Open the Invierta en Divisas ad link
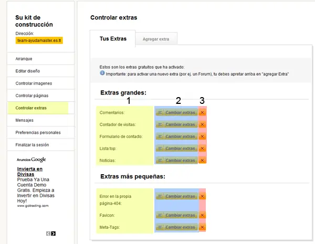The height and width of the screenshot is (244, 315). (x=29, y=172)
